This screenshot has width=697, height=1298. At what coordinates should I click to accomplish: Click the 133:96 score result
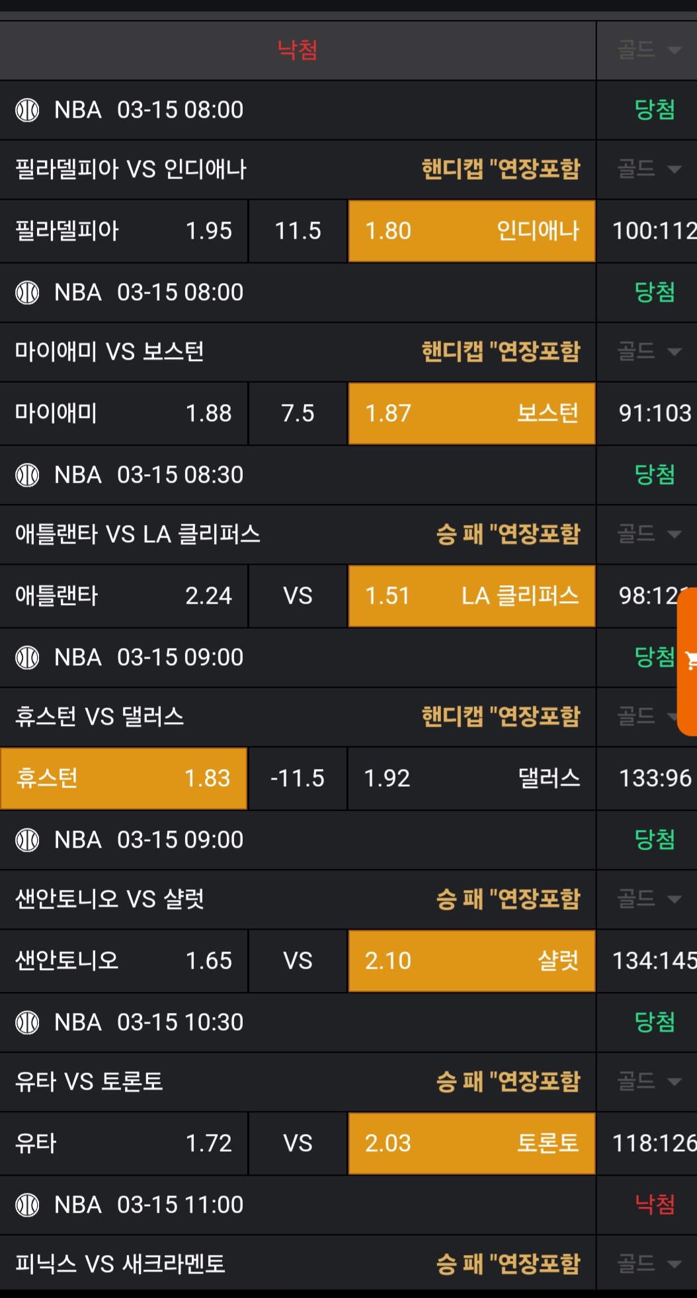(x=655, y=778)
